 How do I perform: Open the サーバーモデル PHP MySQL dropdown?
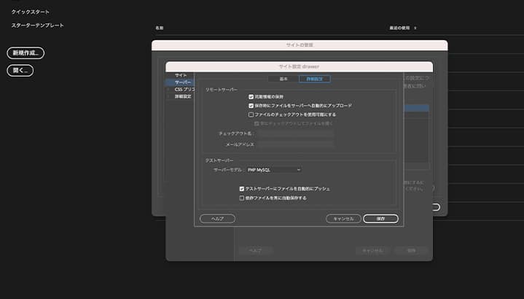point(273,170)
